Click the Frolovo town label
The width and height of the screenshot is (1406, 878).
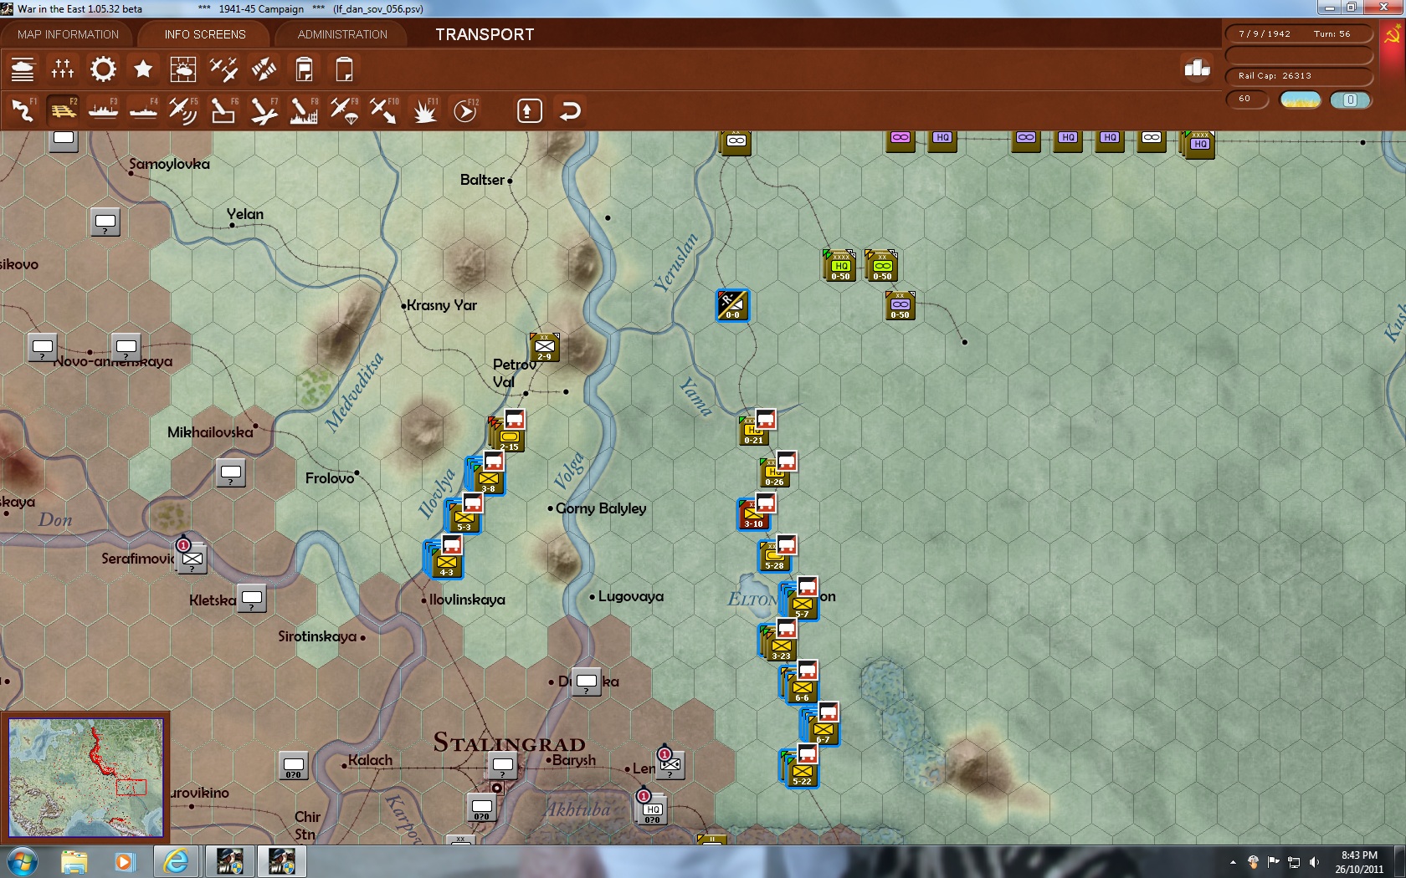tap(330, 478)
